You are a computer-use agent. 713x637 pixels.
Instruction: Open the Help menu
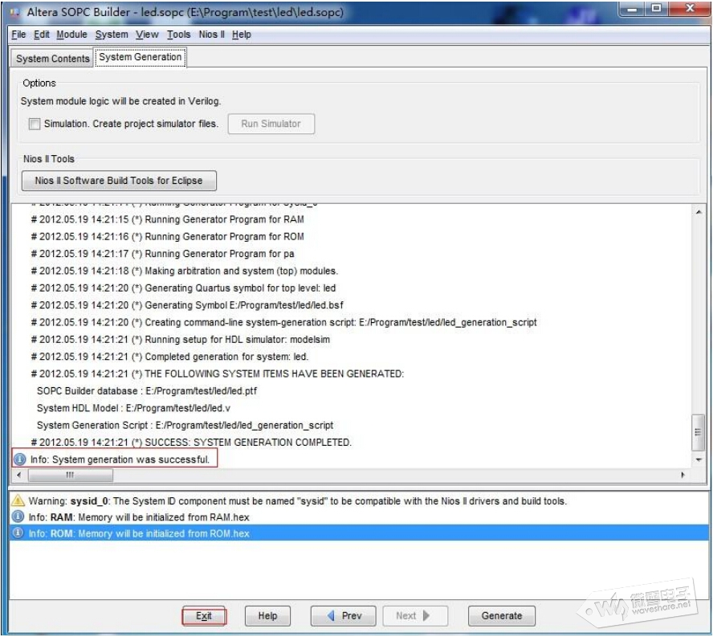(x=242, y=35)
